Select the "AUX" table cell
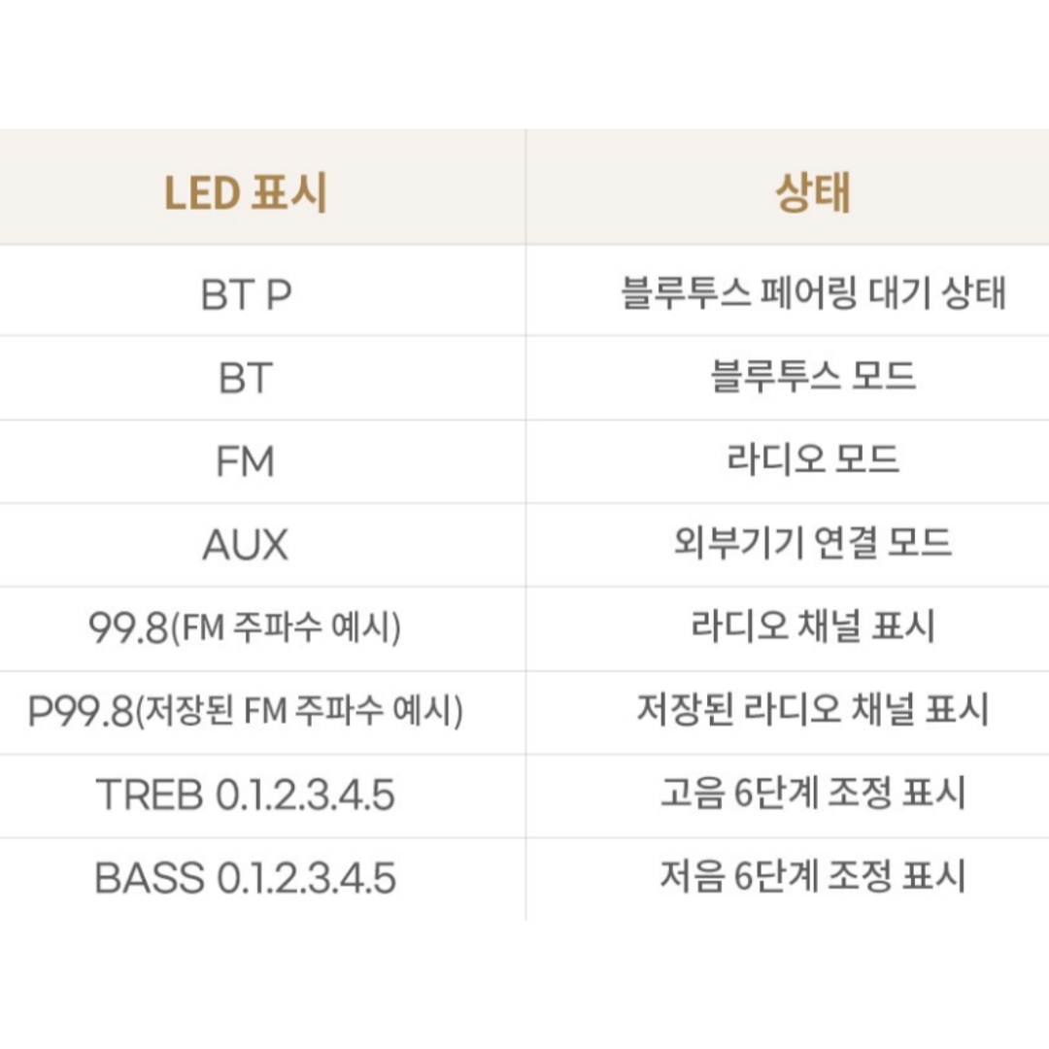 point(246,545)
